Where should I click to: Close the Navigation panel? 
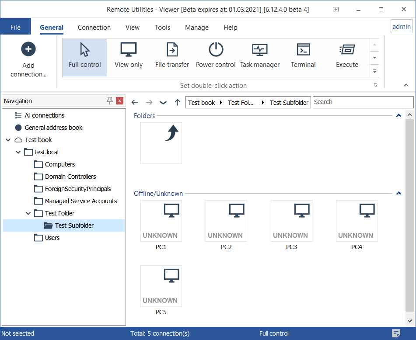(120, 101)
